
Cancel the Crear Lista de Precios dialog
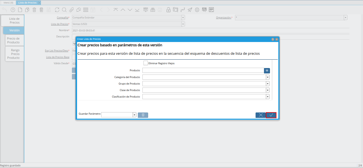(x=260, y=115)
